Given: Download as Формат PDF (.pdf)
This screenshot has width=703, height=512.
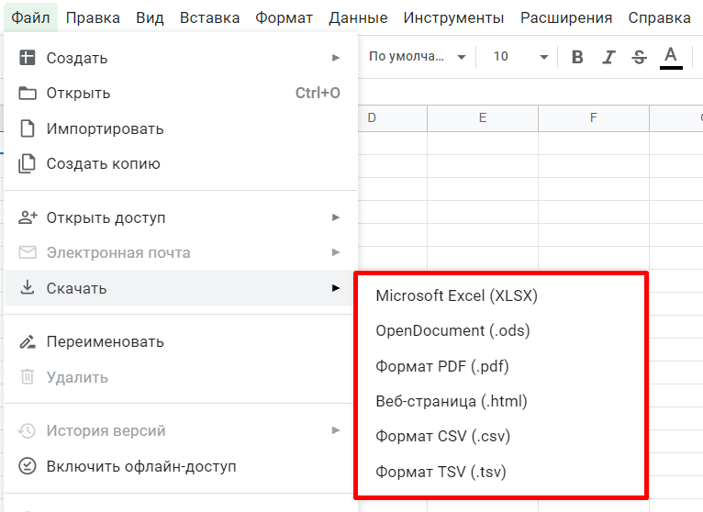Looking at the screenshot, I should (501, 366).
